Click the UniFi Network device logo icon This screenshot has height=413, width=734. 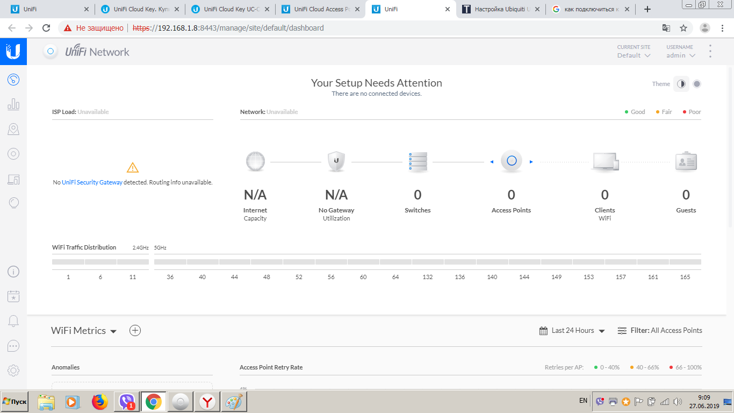51,52
